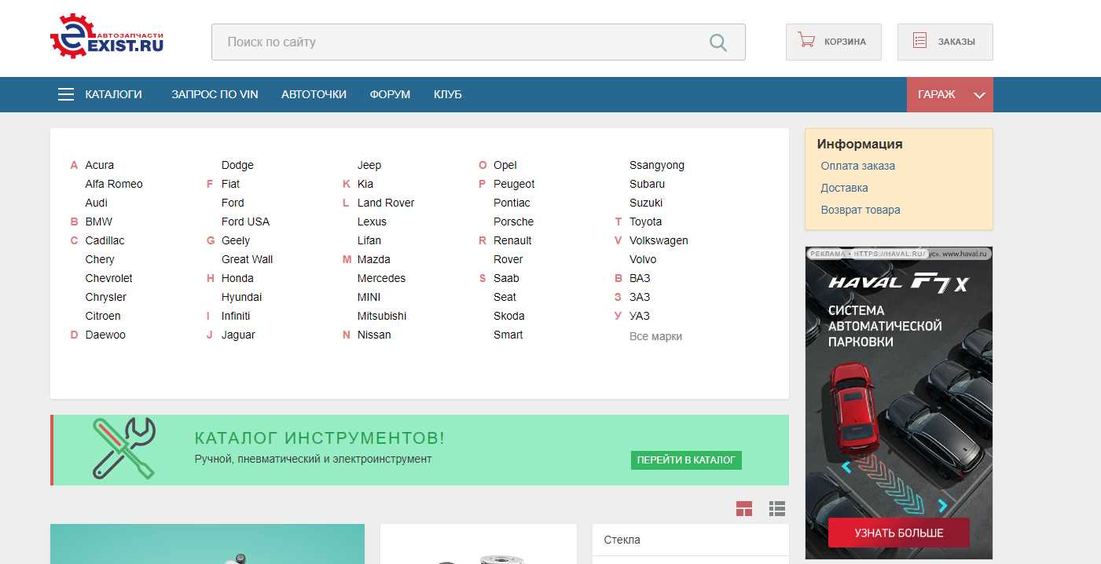Select ВАЗ brand
Viewport: 1101px width, 564px height.
coord(640,278)
